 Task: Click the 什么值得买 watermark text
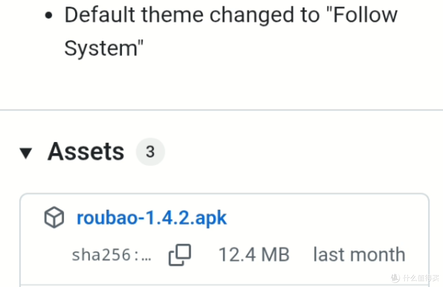click(421, 278)
